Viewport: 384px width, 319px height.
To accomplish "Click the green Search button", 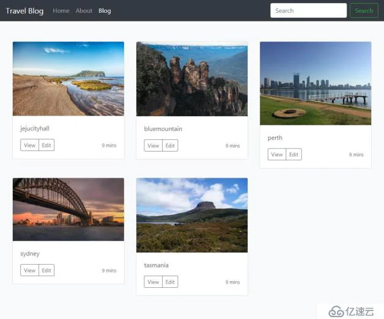I will tap(364, 10).
